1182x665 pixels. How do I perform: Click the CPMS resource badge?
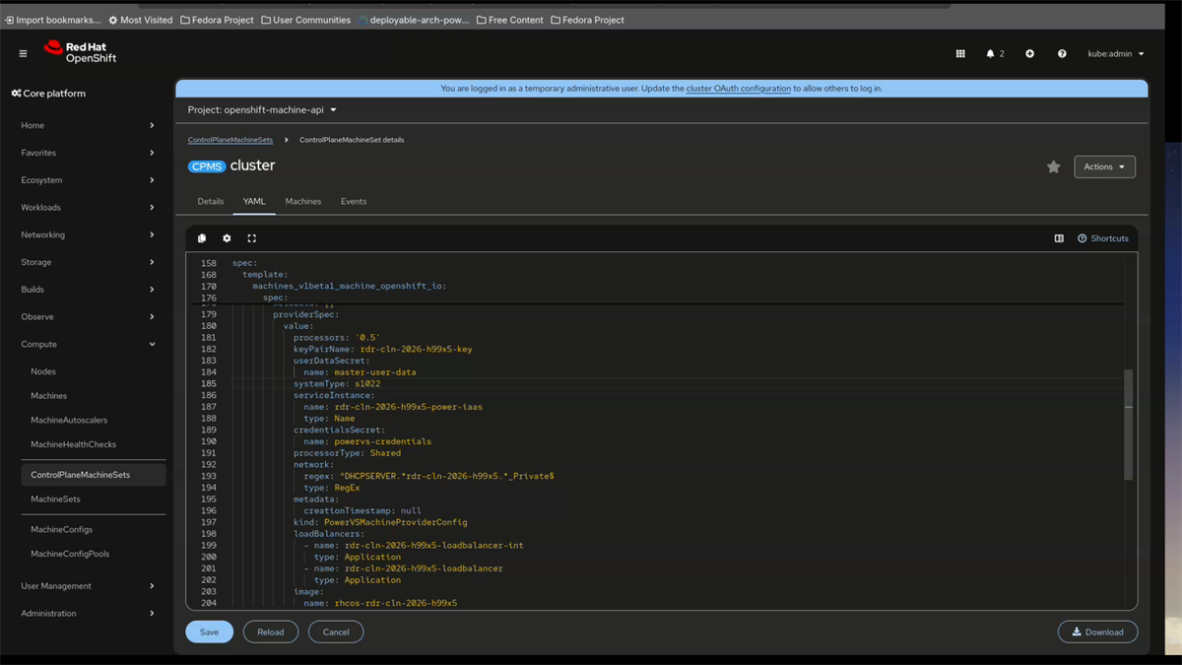point(207,166)
